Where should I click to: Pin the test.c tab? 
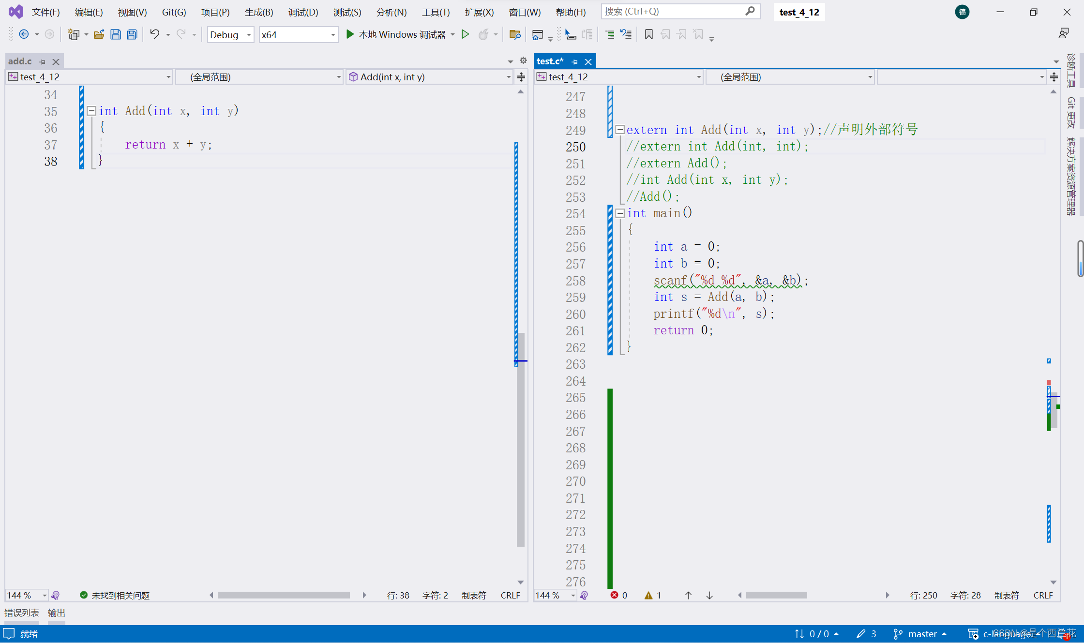(x=574, y=61)
